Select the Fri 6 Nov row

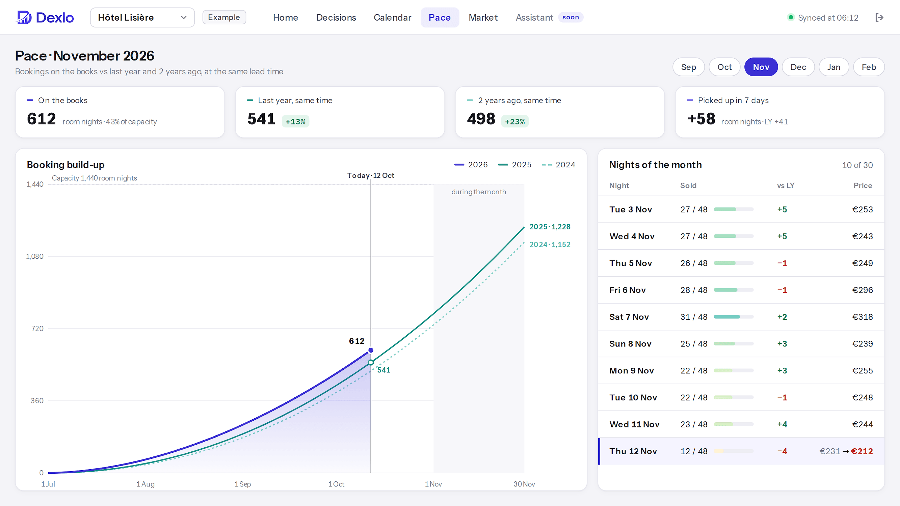point(741,290)
